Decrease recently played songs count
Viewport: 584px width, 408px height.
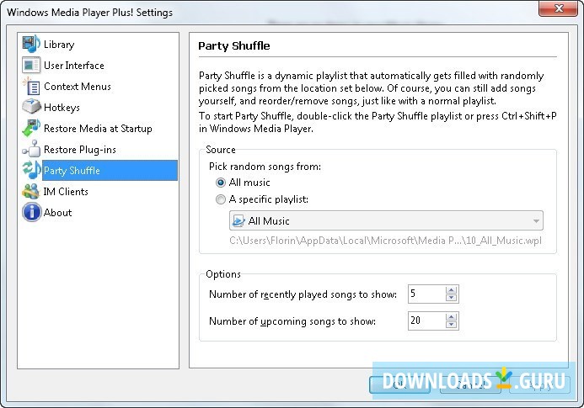pyautogui.click(x=452, y=298)
